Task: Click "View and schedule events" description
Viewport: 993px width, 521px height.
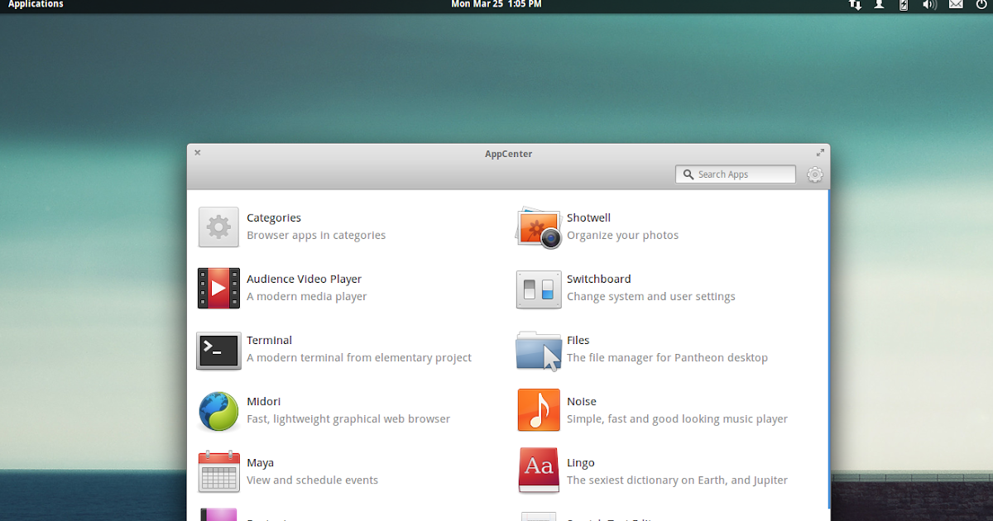Action: pyautogui.click(x=312, y=480)
